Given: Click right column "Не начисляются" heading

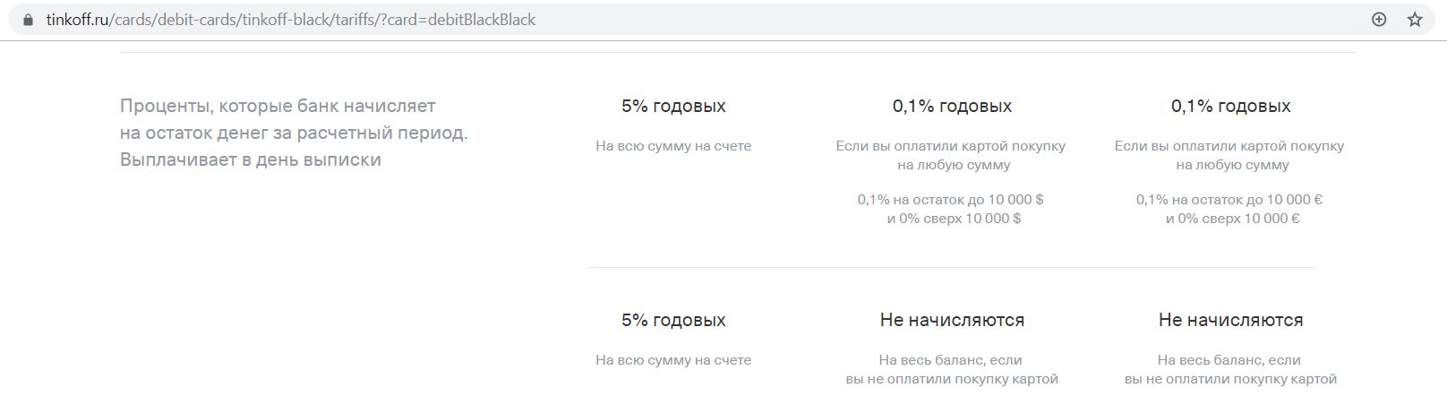Looking at the screenshot, I should coord(1230,320).
